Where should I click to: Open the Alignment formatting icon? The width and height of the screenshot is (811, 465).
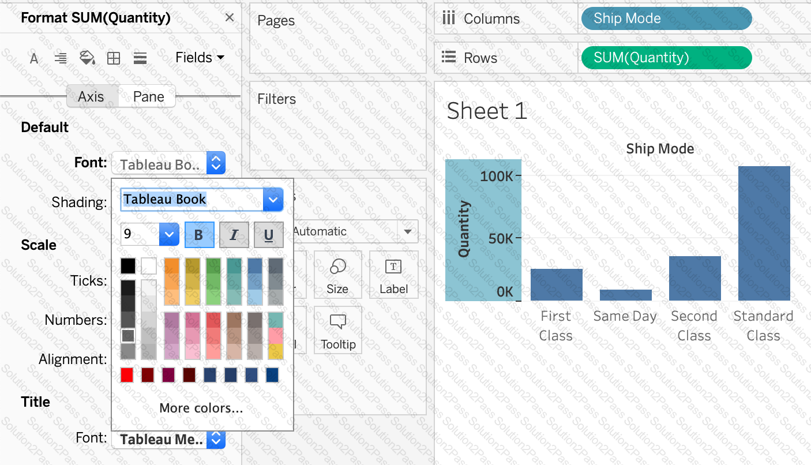60,58
